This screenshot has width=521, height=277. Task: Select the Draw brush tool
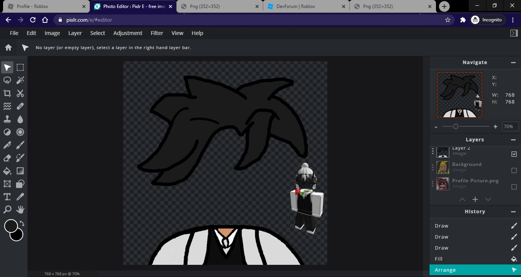pos(20,145)
